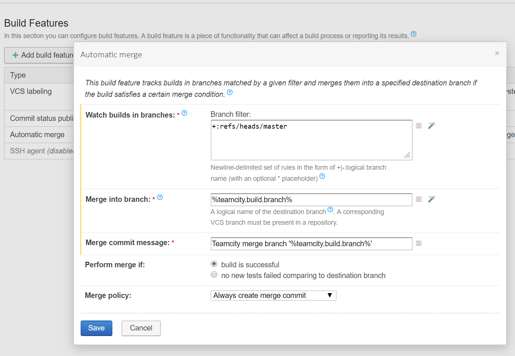
Task: Open the Merge policy dropdown
Action: pyautogui.click(x=273, y=295)
